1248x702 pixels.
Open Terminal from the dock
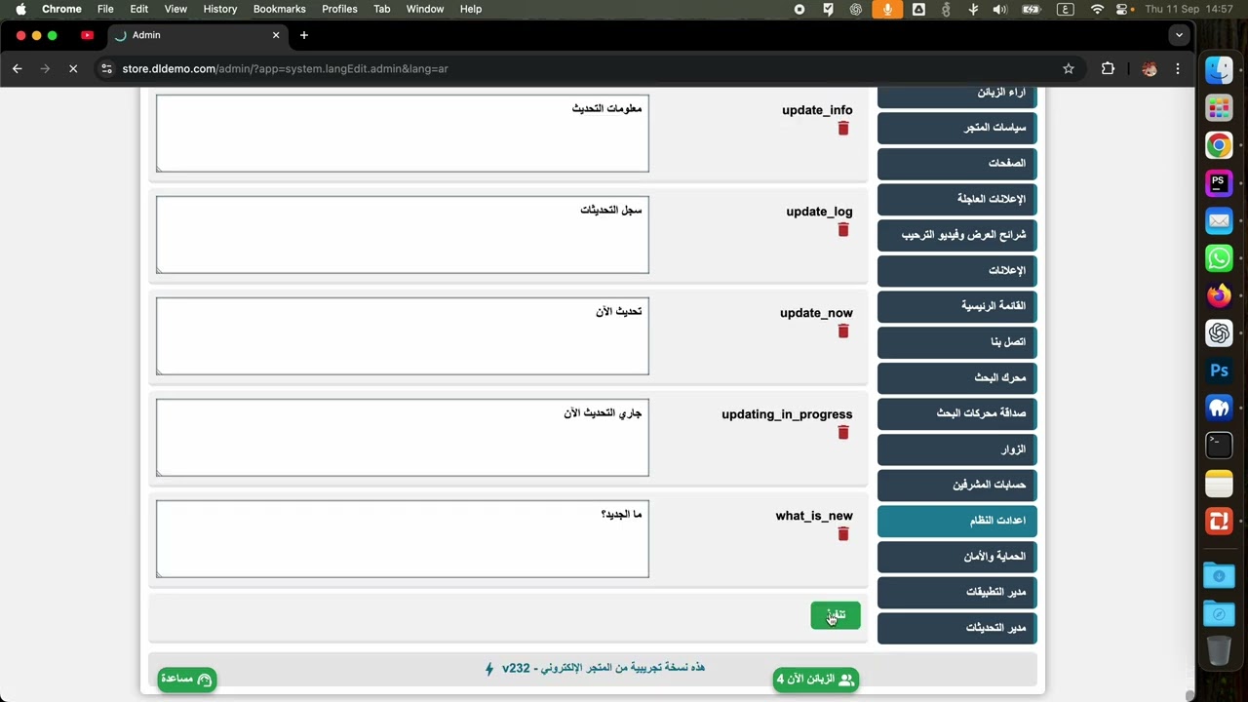click(x=1219, y=446)
